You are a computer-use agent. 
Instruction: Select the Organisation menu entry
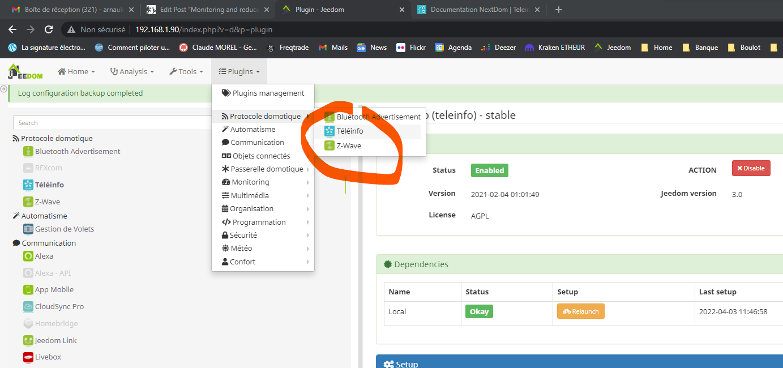[263, 208]
